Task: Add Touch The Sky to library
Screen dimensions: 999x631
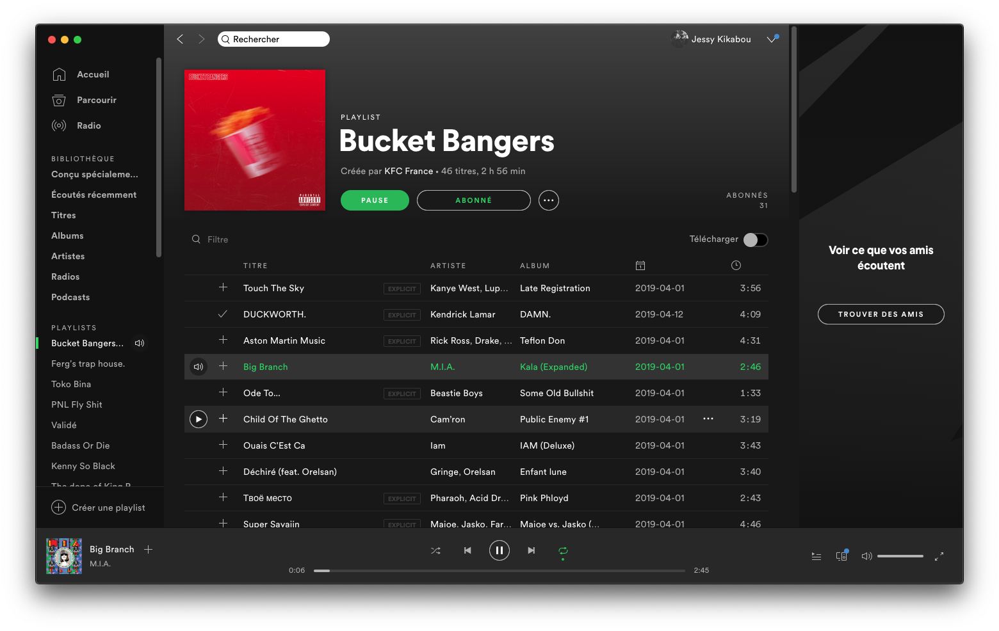Action: click(x=223, y=288)
